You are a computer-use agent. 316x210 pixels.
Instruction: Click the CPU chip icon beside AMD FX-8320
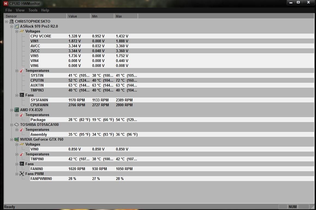[17, 110]
